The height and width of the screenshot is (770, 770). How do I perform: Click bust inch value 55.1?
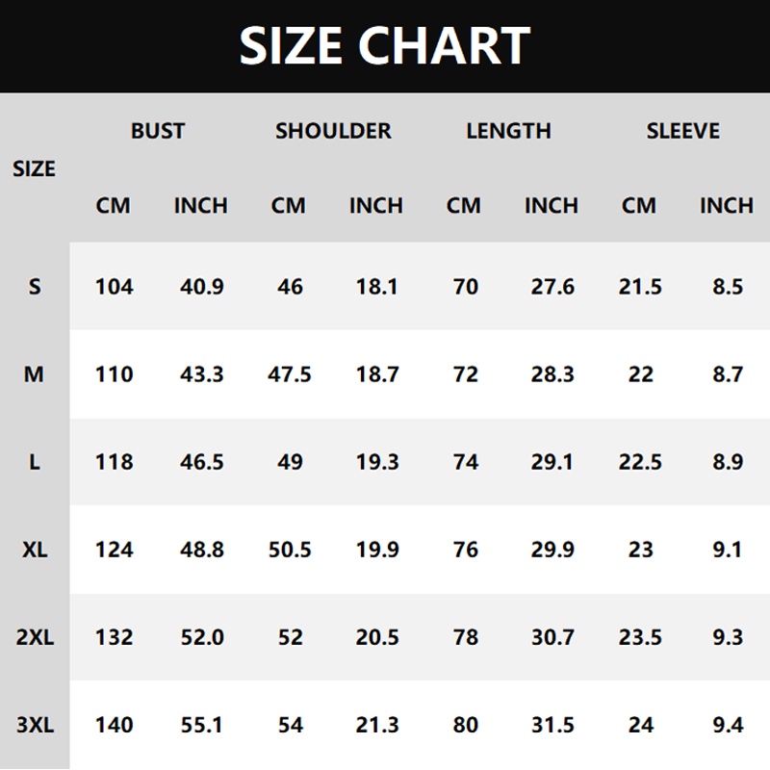[x=202, y=725]
